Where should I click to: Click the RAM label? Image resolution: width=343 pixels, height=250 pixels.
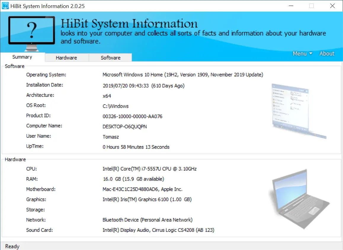[32, 179]
